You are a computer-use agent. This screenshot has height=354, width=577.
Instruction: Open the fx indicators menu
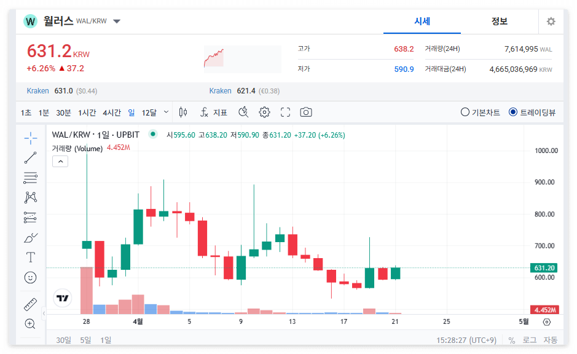[205, 112]
